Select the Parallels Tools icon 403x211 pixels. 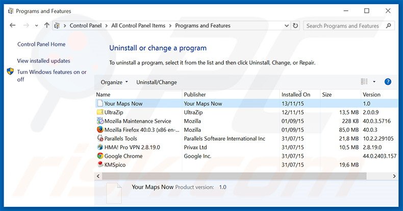click(x=100, y=138)
